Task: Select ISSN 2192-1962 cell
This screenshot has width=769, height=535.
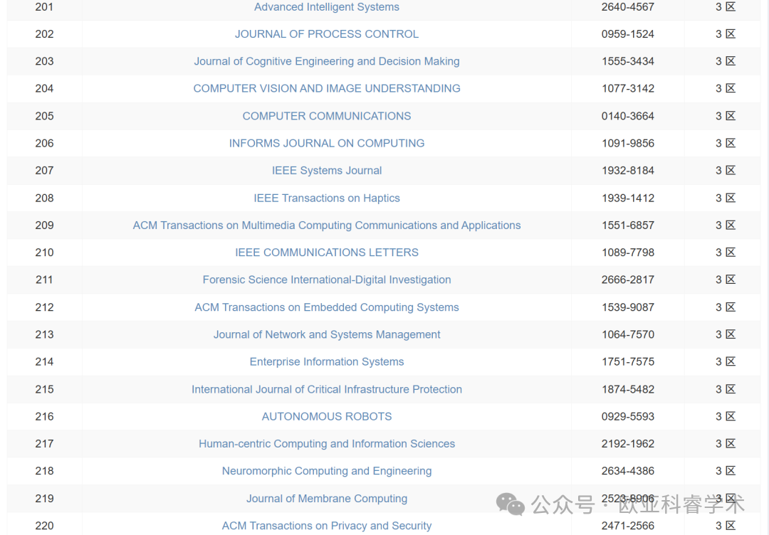Action: tap(628, 444)
